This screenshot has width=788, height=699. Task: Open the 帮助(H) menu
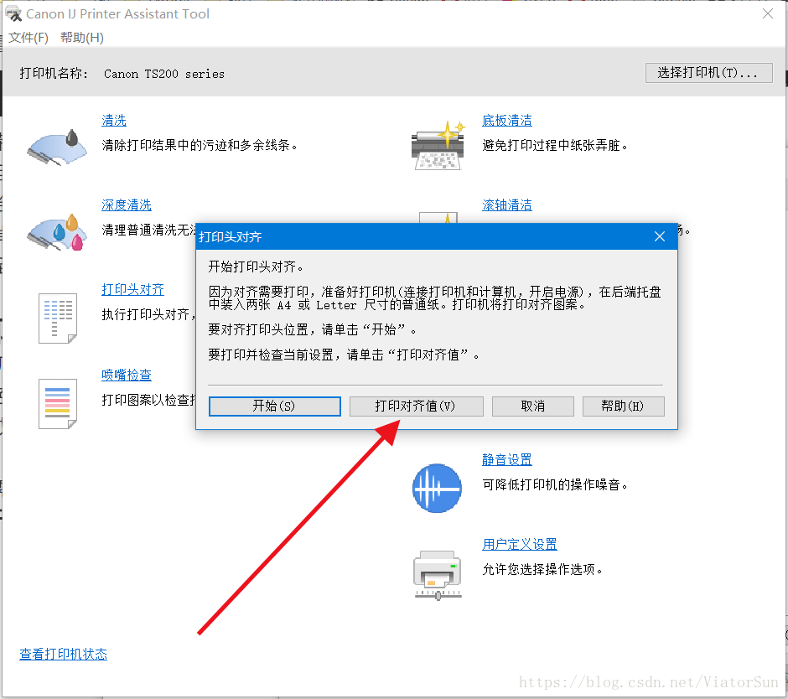click(82, 38)
